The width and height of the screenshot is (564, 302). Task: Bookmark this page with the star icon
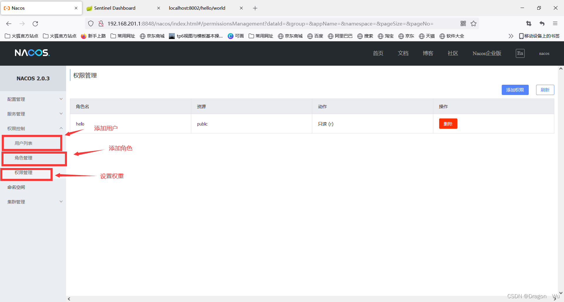(474, 24)
